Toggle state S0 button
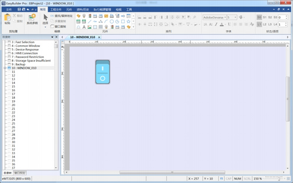The image size is (293, 183). pos(259,18)
